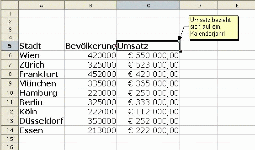This screenshot has height=150, width=255.
Task: Select the Essen population cell 213000
Action: (x=90, y=130)
